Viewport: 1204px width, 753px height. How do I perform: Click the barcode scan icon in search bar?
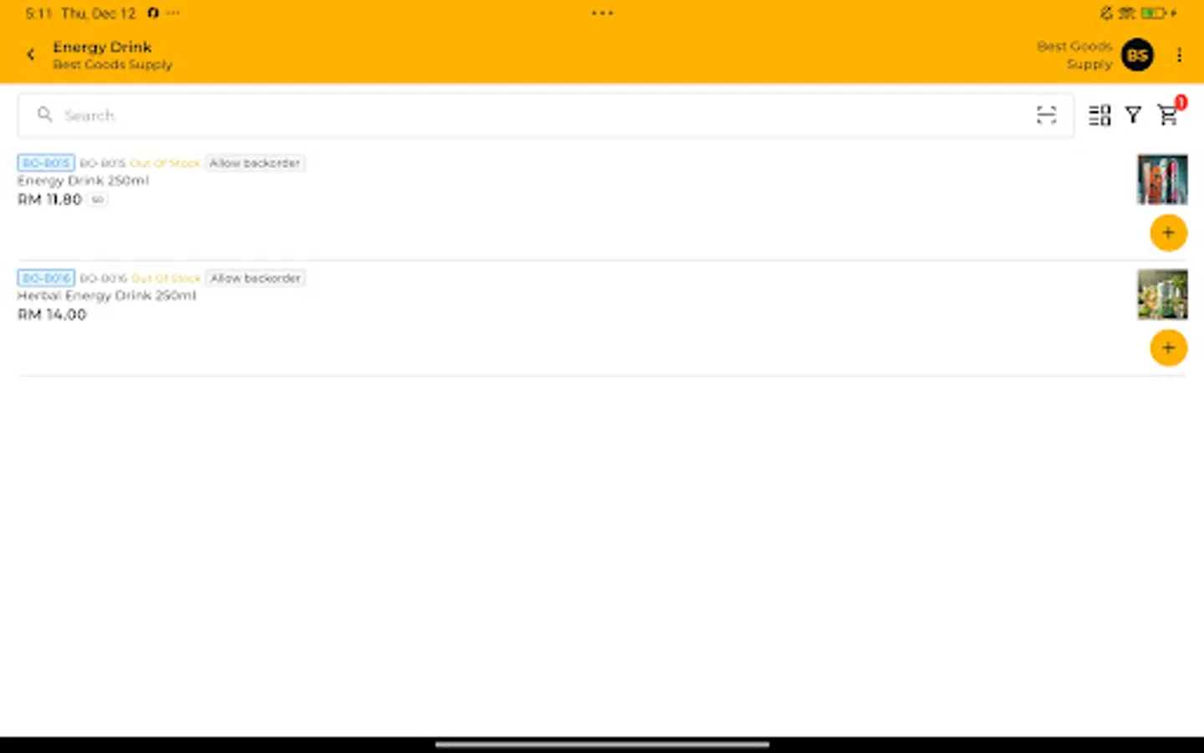click(1047, 115)
